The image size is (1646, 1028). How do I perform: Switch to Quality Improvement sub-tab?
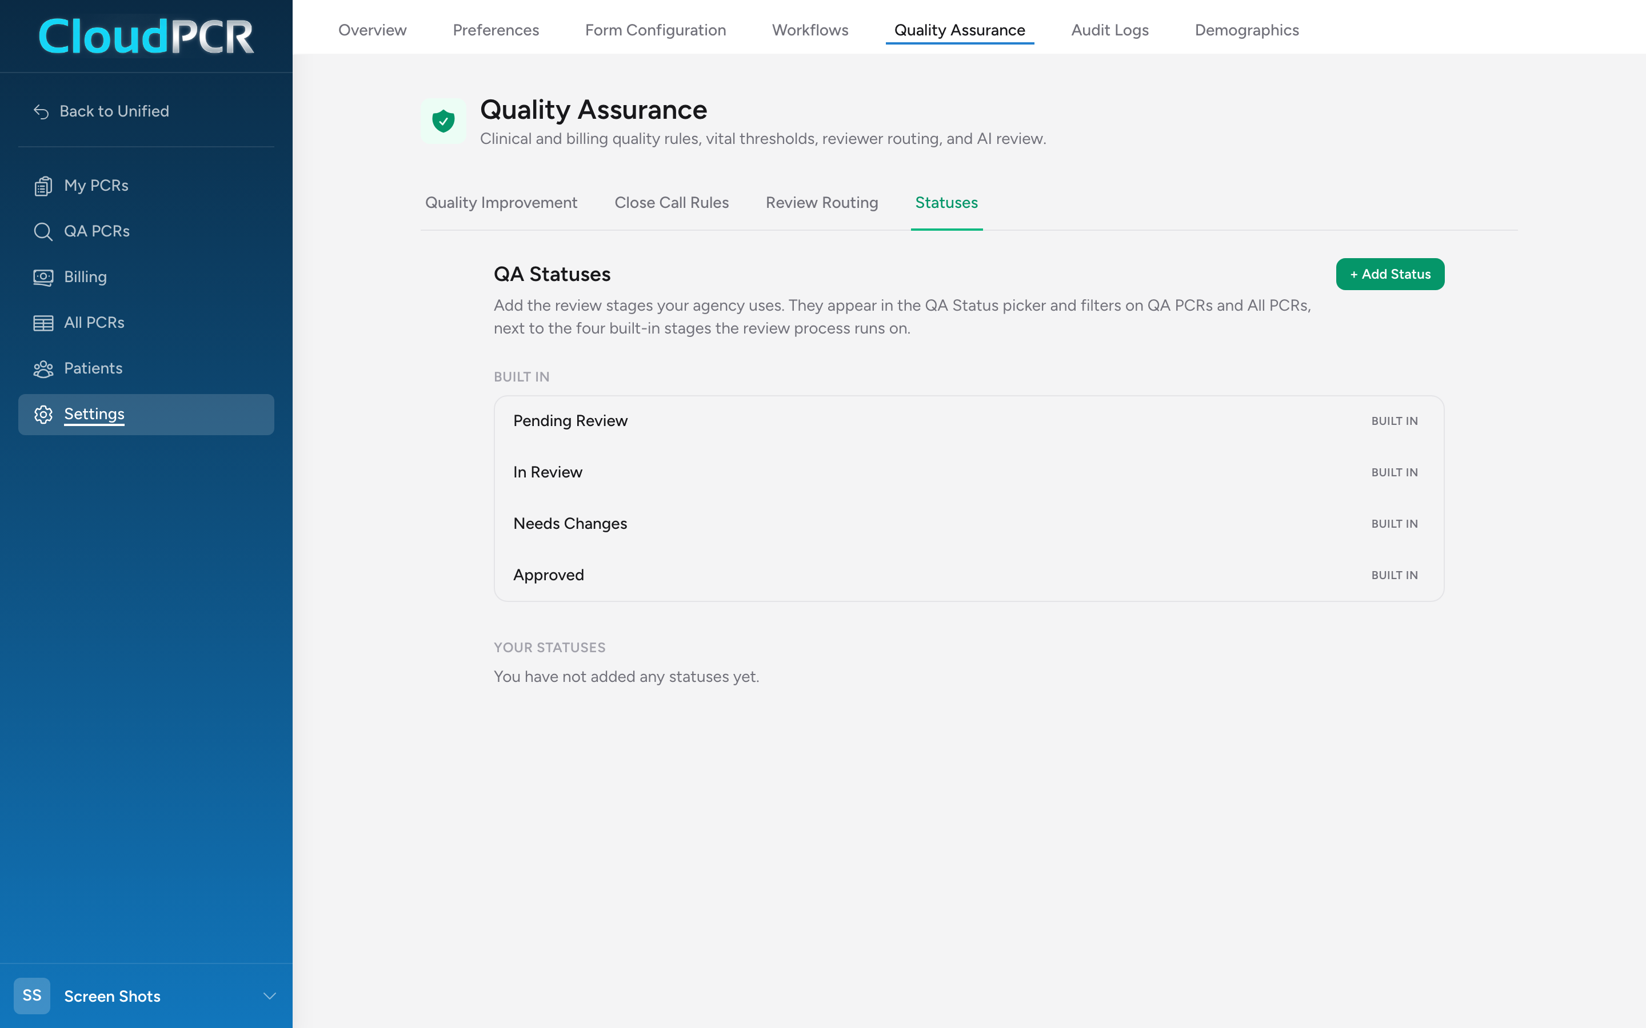pos(501,203)
